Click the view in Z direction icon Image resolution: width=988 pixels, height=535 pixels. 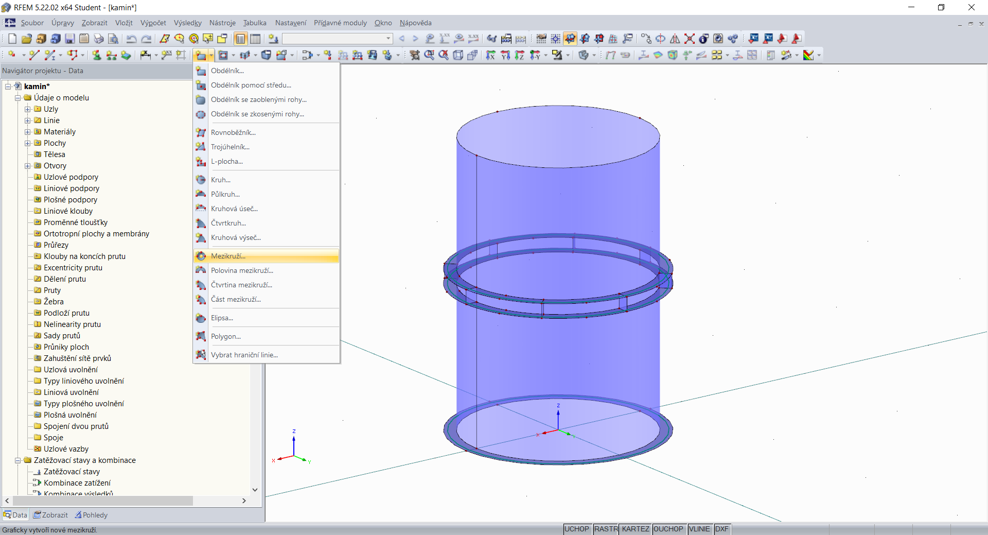point(520,55)
